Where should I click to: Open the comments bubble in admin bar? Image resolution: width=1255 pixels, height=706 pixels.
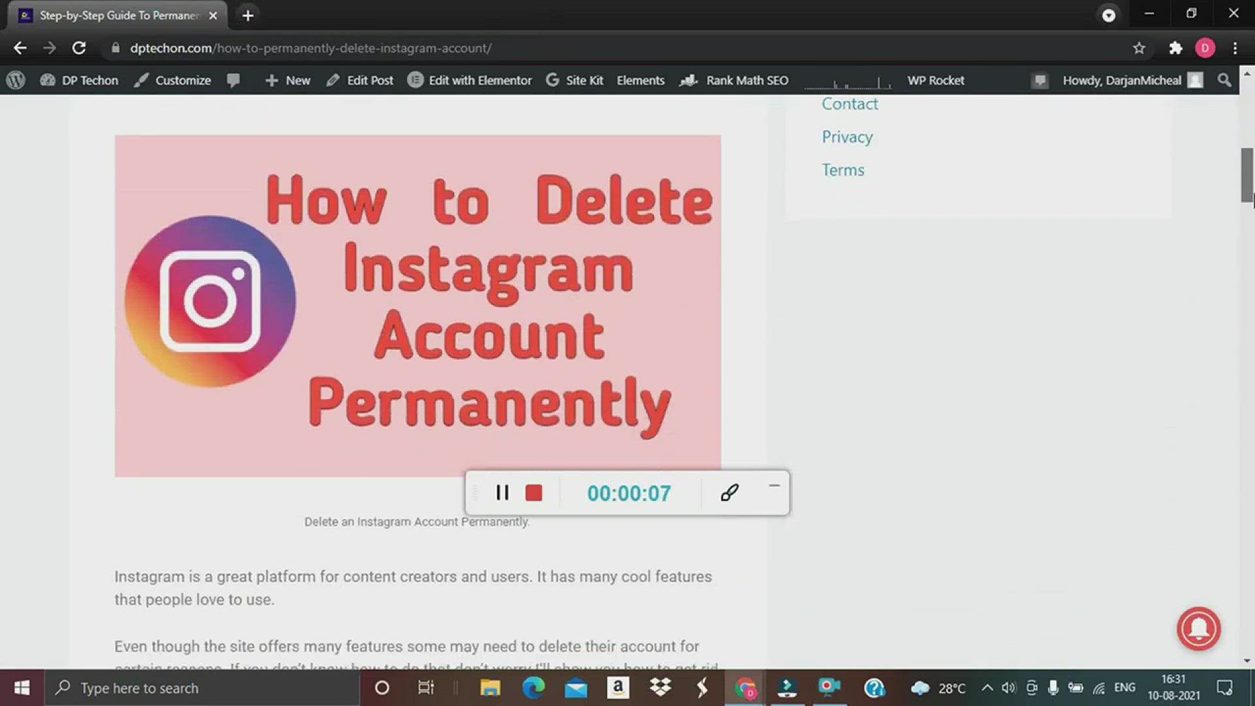click(233, 80)
